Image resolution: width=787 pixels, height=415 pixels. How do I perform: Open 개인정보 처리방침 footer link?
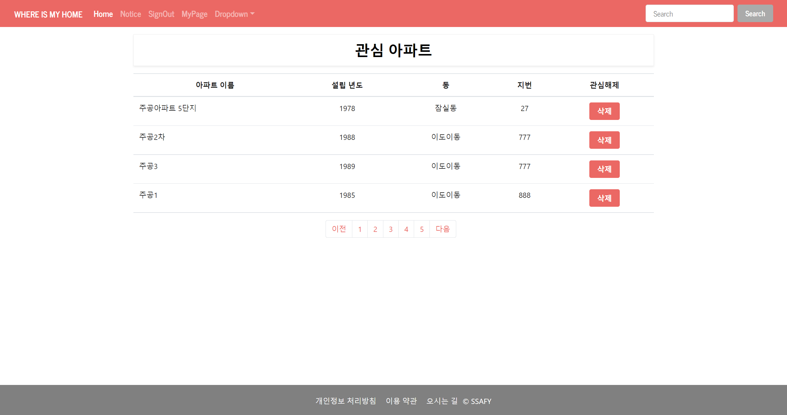[346, 401]
